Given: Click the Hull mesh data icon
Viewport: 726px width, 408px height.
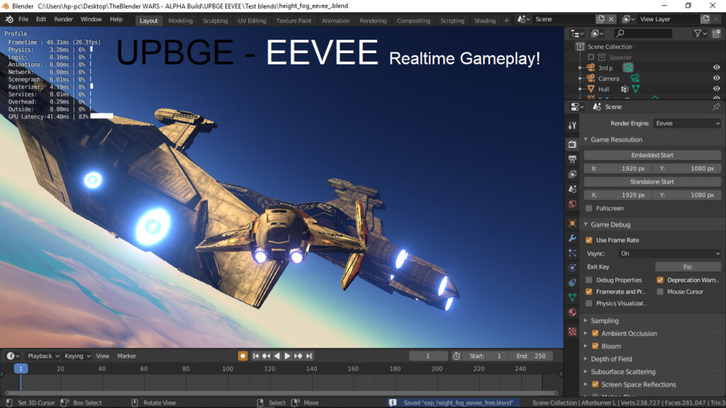Looking at the screenshot, I should 636,89.
